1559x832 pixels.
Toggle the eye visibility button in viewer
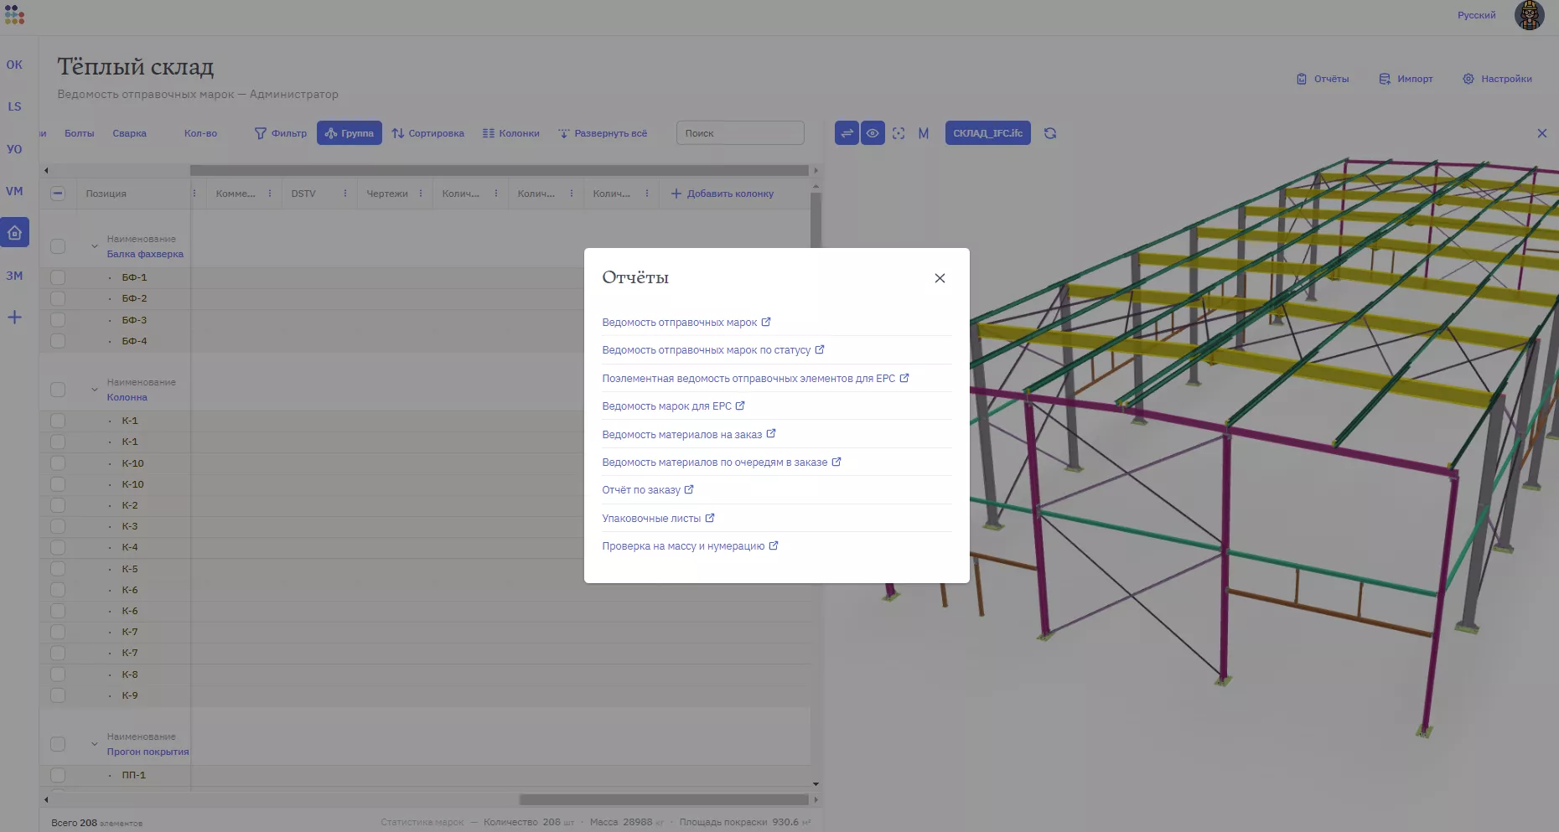[x=873, y=133]
